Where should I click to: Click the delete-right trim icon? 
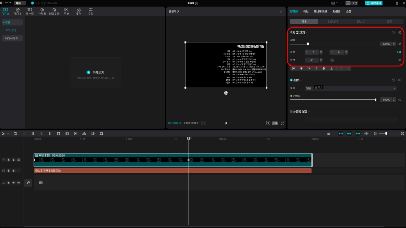click(50, 133)
